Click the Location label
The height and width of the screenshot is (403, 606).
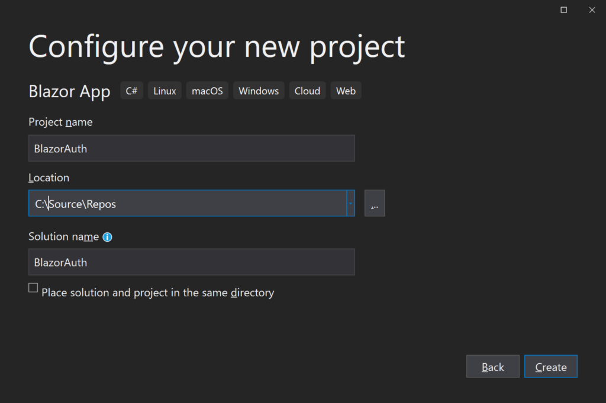click(49, 177)
